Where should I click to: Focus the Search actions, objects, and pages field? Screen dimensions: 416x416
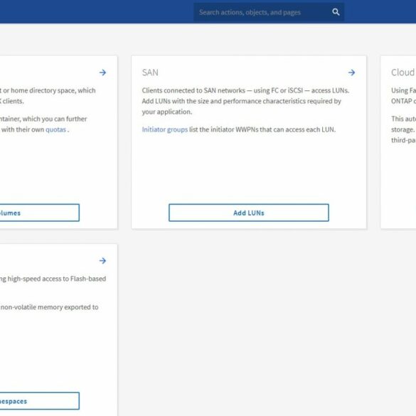click(269, 12)
